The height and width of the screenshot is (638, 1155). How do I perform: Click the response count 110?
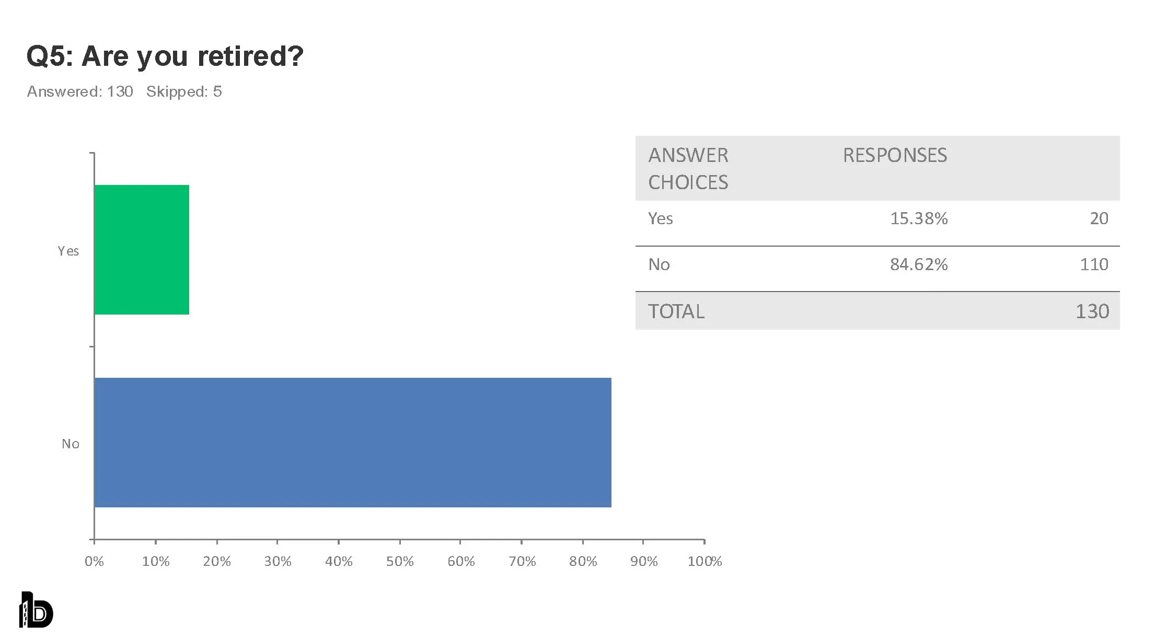coord(1094,264)
